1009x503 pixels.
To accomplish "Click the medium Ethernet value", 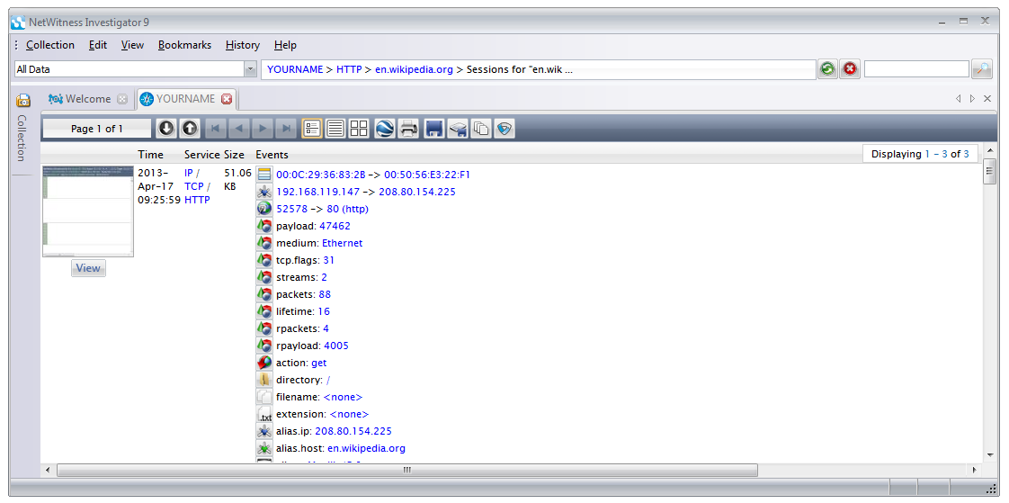I will coord(343,244).
